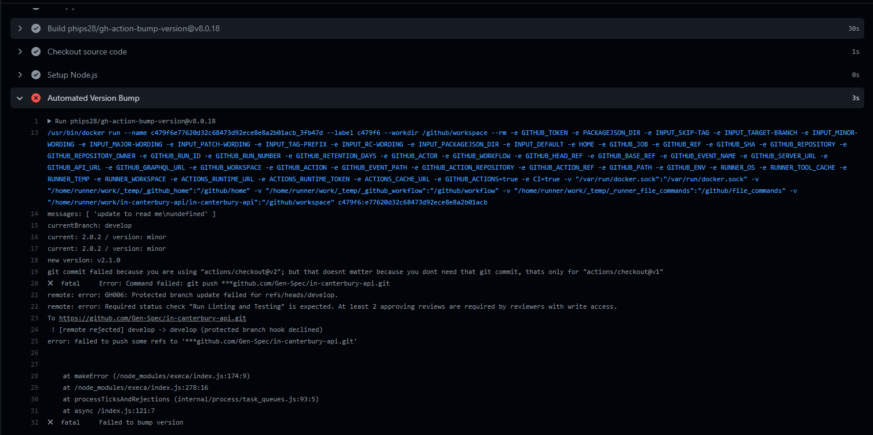Image resolution: width=873 pixels, height=435 pixels.
Task: Collapse the Automated Version Bump step
Action: pos(20,98)
